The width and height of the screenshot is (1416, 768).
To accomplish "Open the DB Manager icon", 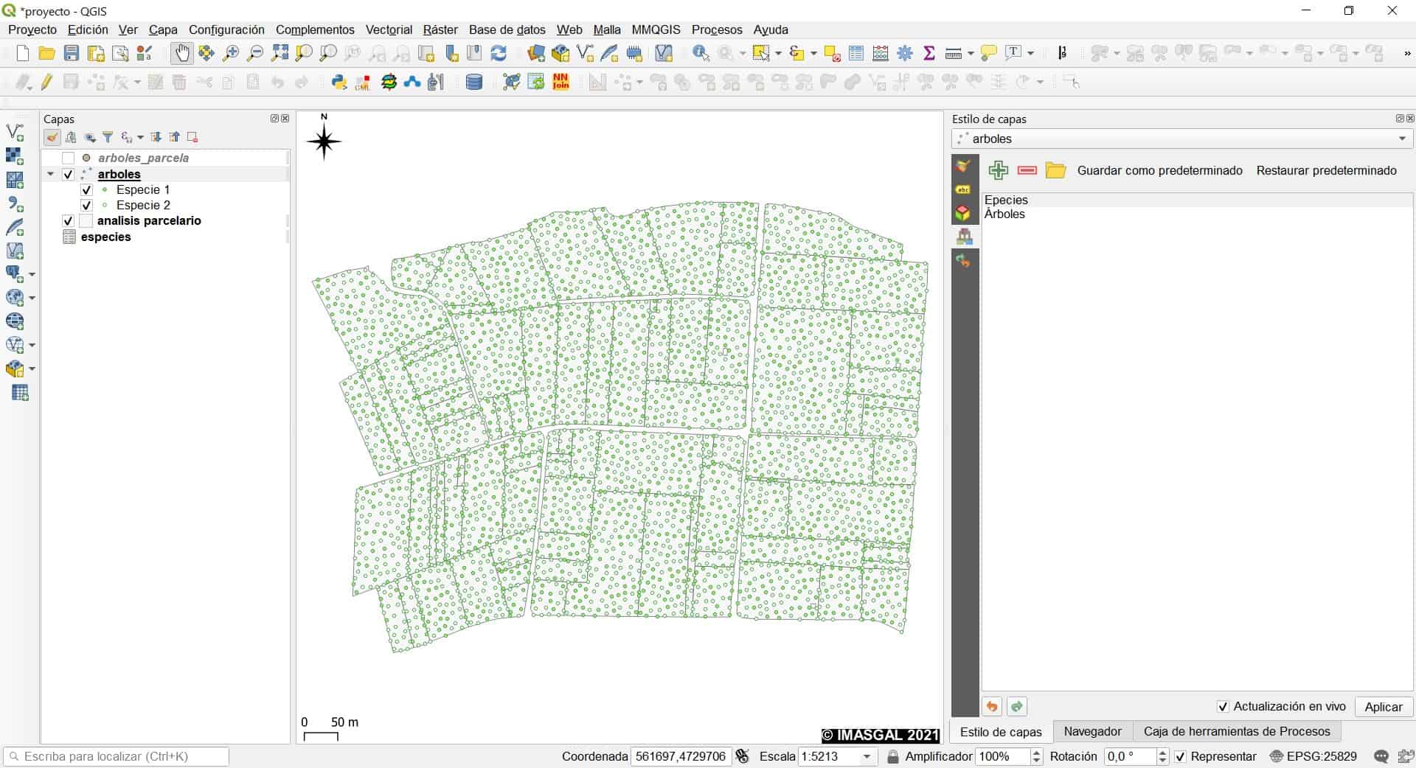I will [x=474, y=82].
